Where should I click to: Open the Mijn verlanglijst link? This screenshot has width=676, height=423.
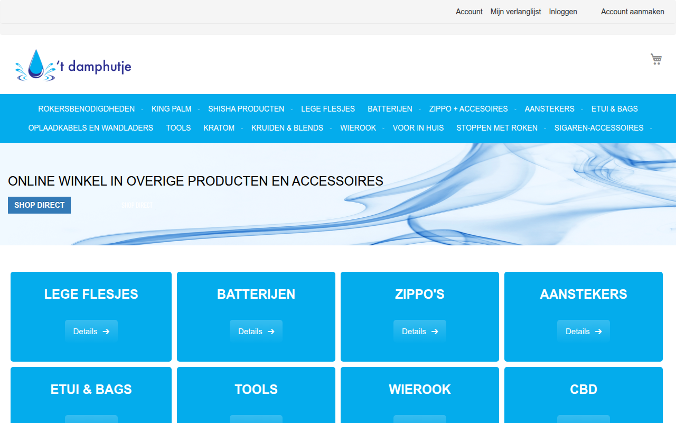(x=515, y=12)
